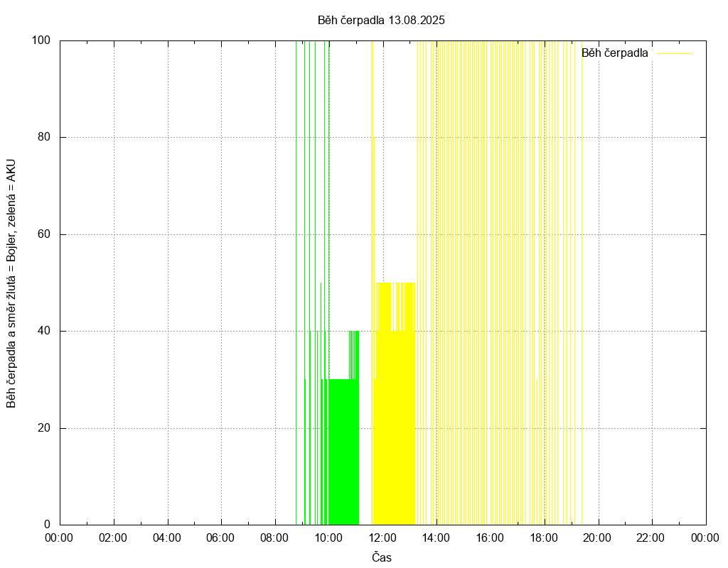
Task: Click the 08:00 x-axis tick label
Action: point(274,538)
